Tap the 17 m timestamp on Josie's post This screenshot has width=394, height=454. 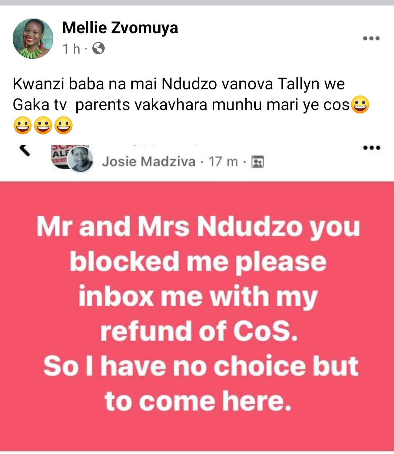(223, 161)
